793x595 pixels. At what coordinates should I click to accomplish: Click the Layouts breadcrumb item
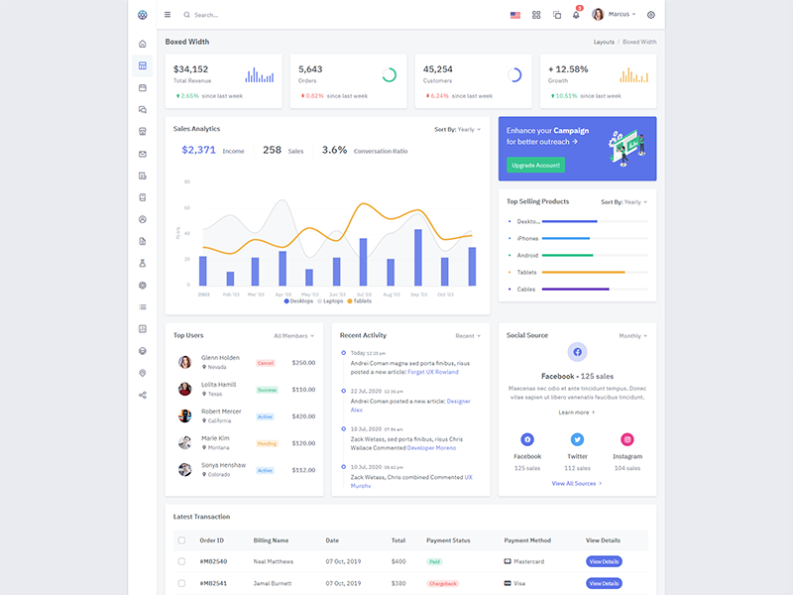click(x=604, y=43)
